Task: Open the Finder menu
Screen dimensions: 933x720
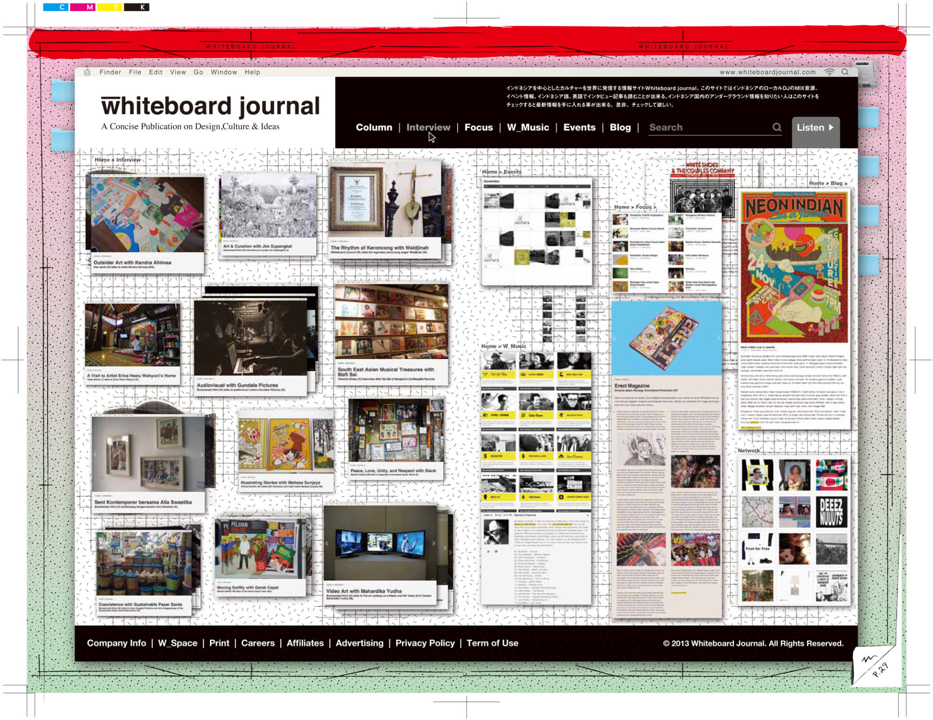Action: click(x=110, y=72)
